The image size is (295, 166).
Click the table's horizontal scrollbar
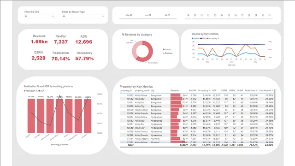(x=189, y=147)
